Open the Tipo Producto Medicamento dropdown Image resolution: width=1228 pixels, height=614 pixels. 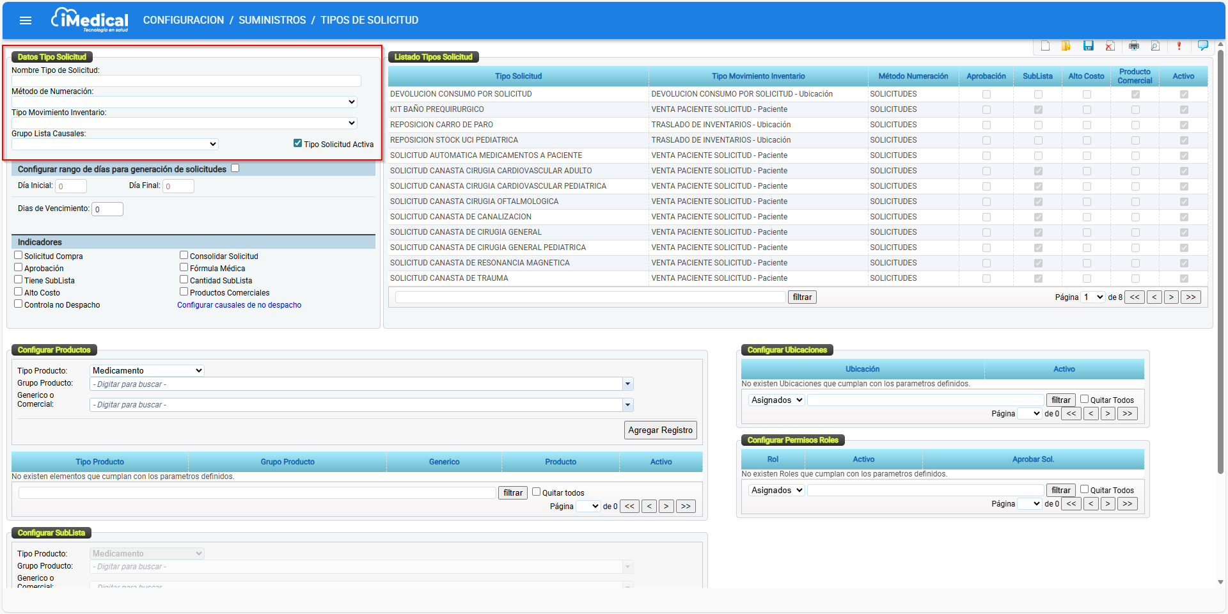(147, 370)
